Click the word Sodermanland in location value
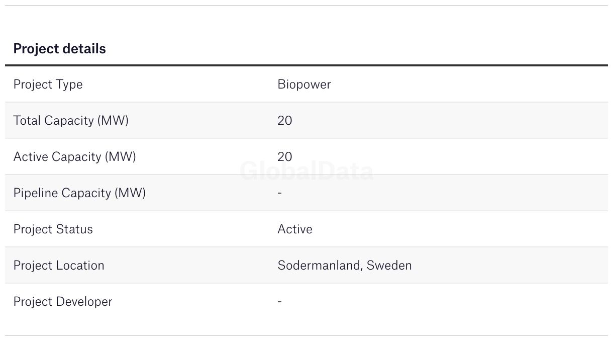613x341 pixels. click(x=318, y=266)
